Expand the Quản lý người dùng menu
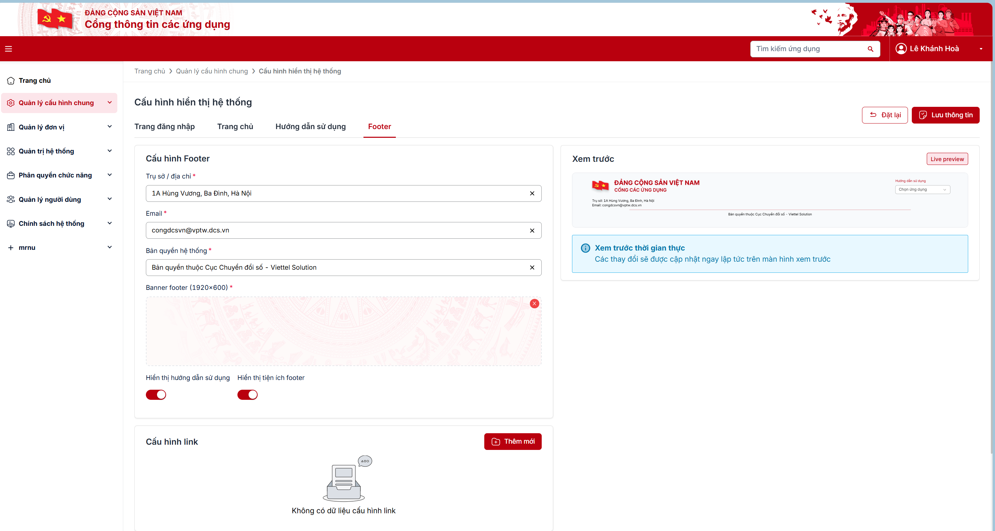 click(110, 199)
